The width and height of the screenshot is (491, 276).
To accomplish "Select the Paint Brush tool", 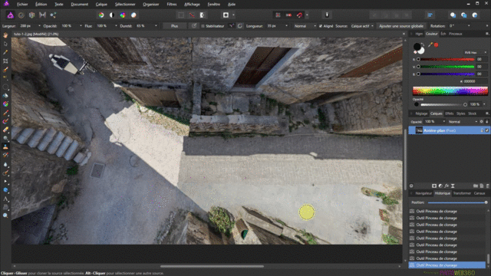I will tap(5, 113).
